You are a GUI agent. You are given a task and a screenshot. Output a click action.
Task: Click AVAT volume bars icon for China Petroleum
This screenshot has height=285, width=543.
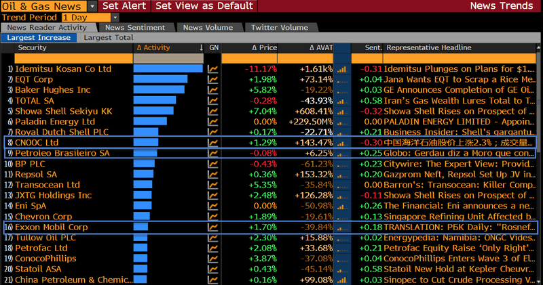(x=342, y=280)
